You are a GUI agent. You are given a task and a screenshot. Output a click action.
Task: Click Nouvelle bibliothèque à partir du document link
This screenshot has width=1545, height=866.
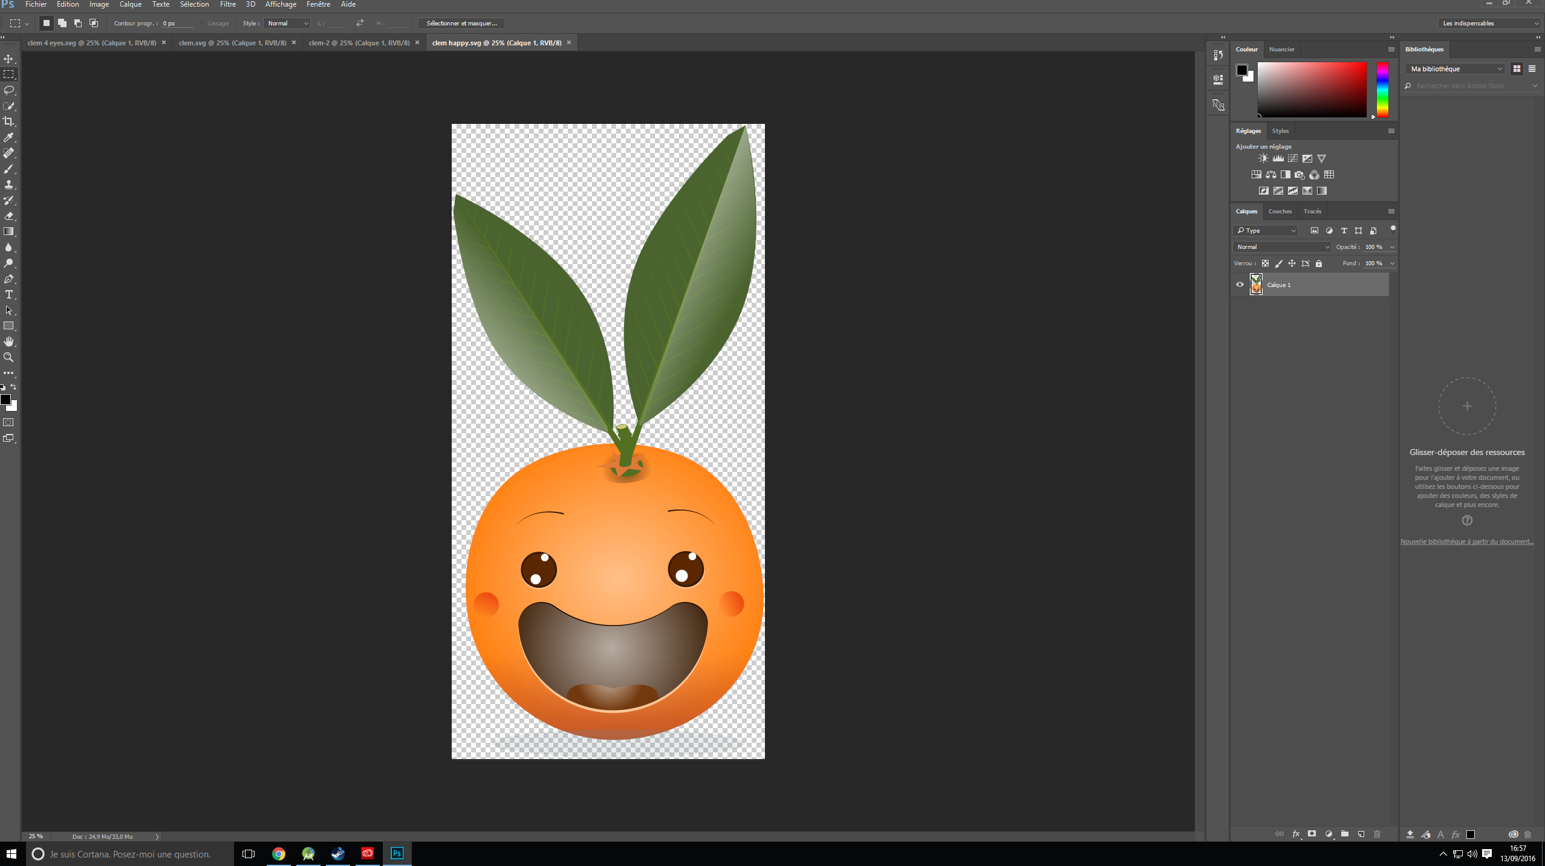click(1466, 541)
